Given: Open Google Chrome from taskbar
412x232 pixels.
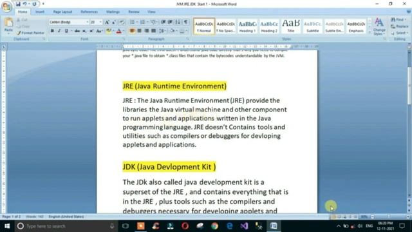Looking at the screenshot, I should coord(214,226).
